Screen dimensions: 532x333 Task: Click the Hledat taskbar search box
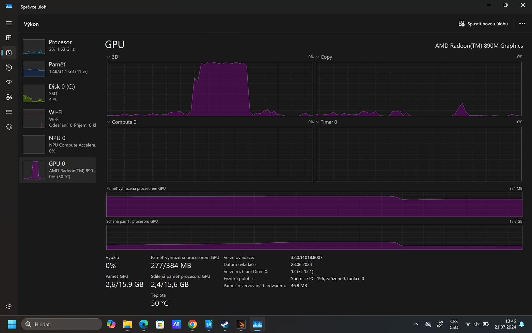coord(62,324)
